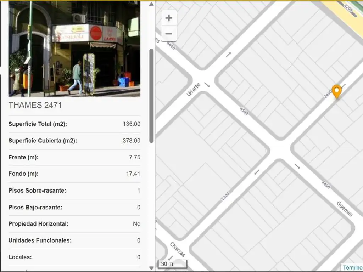Click the Locales row label
363x272 pixels.
(20, 257)
